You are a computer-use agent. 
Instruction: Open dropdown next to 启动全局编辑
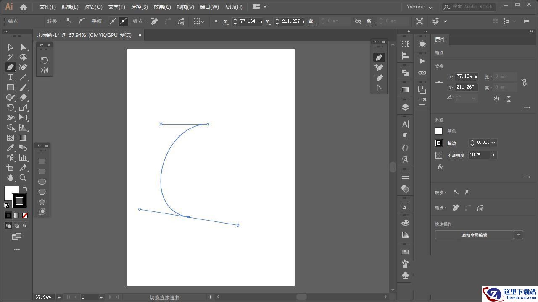point(519,235)
